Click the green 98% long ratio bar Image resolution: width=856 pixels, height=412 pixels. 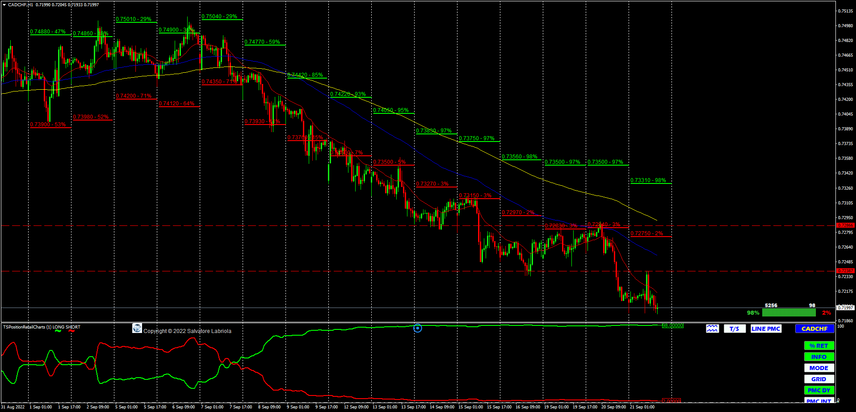click(789, 312)
